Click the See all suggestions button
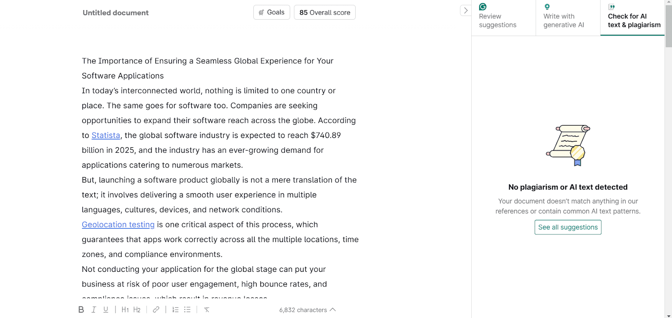The width and height of the screenshot is (672, 318). (568, 227)
